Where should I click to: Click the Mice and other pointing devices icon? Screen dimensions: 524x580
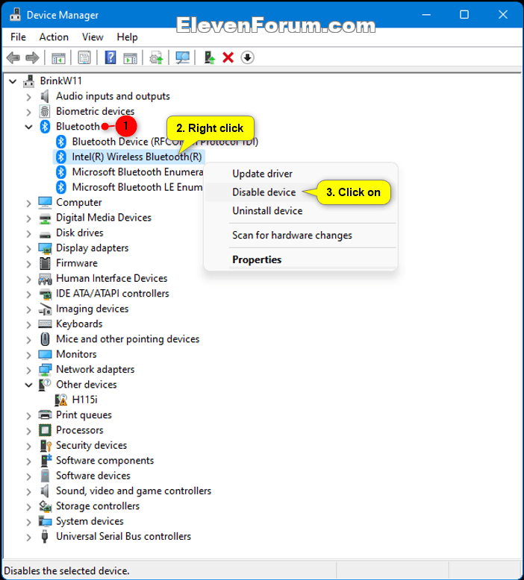coord(45,338)
